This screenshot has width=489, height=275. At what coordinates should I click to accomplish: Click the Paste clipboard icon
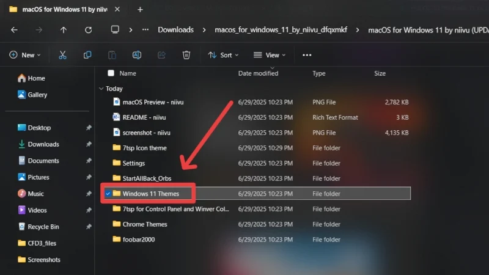point(112,55)
